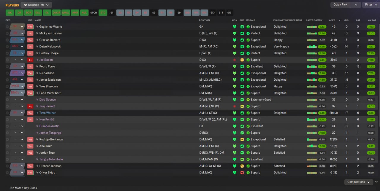Toggle the picked checkmark for James Maddison
Screen dimensions: 380x191
(x=7, y=80)
